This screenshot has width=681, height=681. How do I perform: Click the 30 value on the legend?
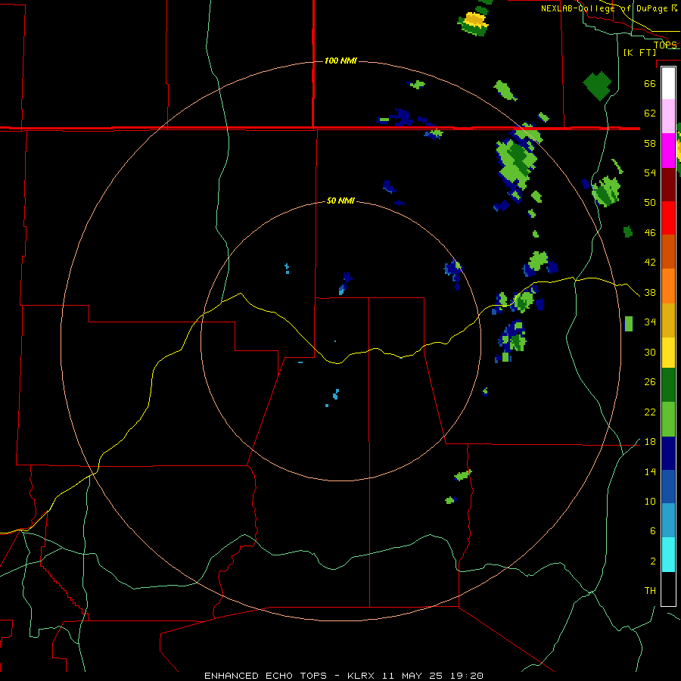pyautogui.click(x=650, y=352)
